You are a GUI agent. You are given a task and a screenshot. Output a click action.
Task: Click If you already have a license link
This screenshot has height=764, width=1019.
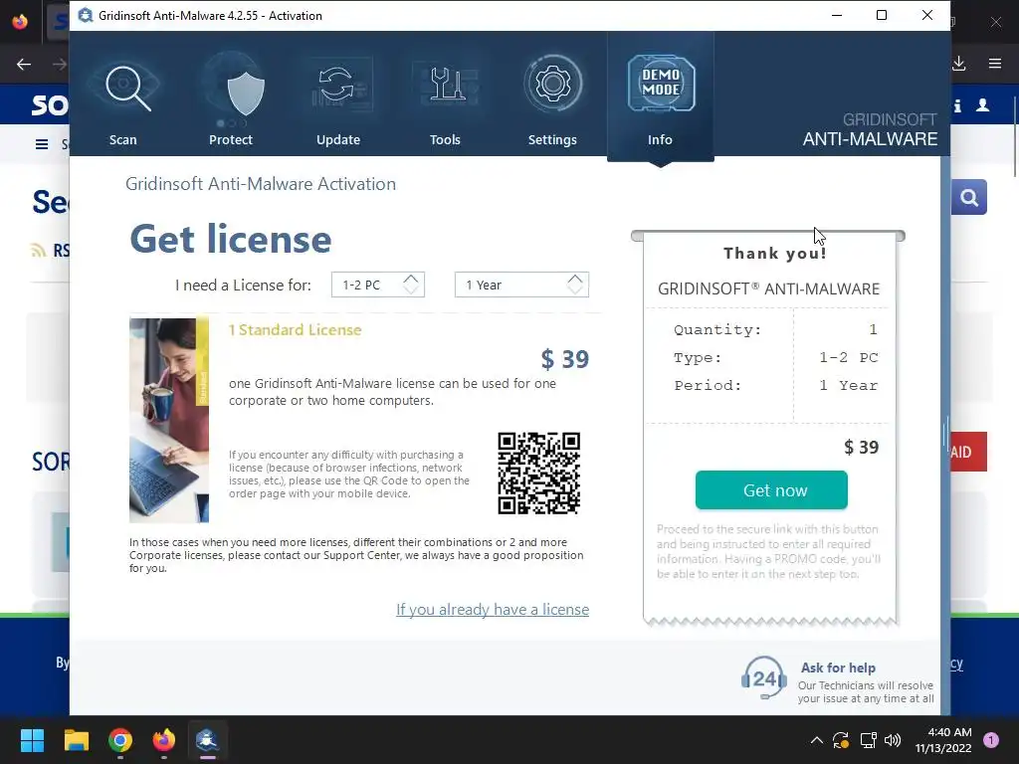tap(493, 610)
